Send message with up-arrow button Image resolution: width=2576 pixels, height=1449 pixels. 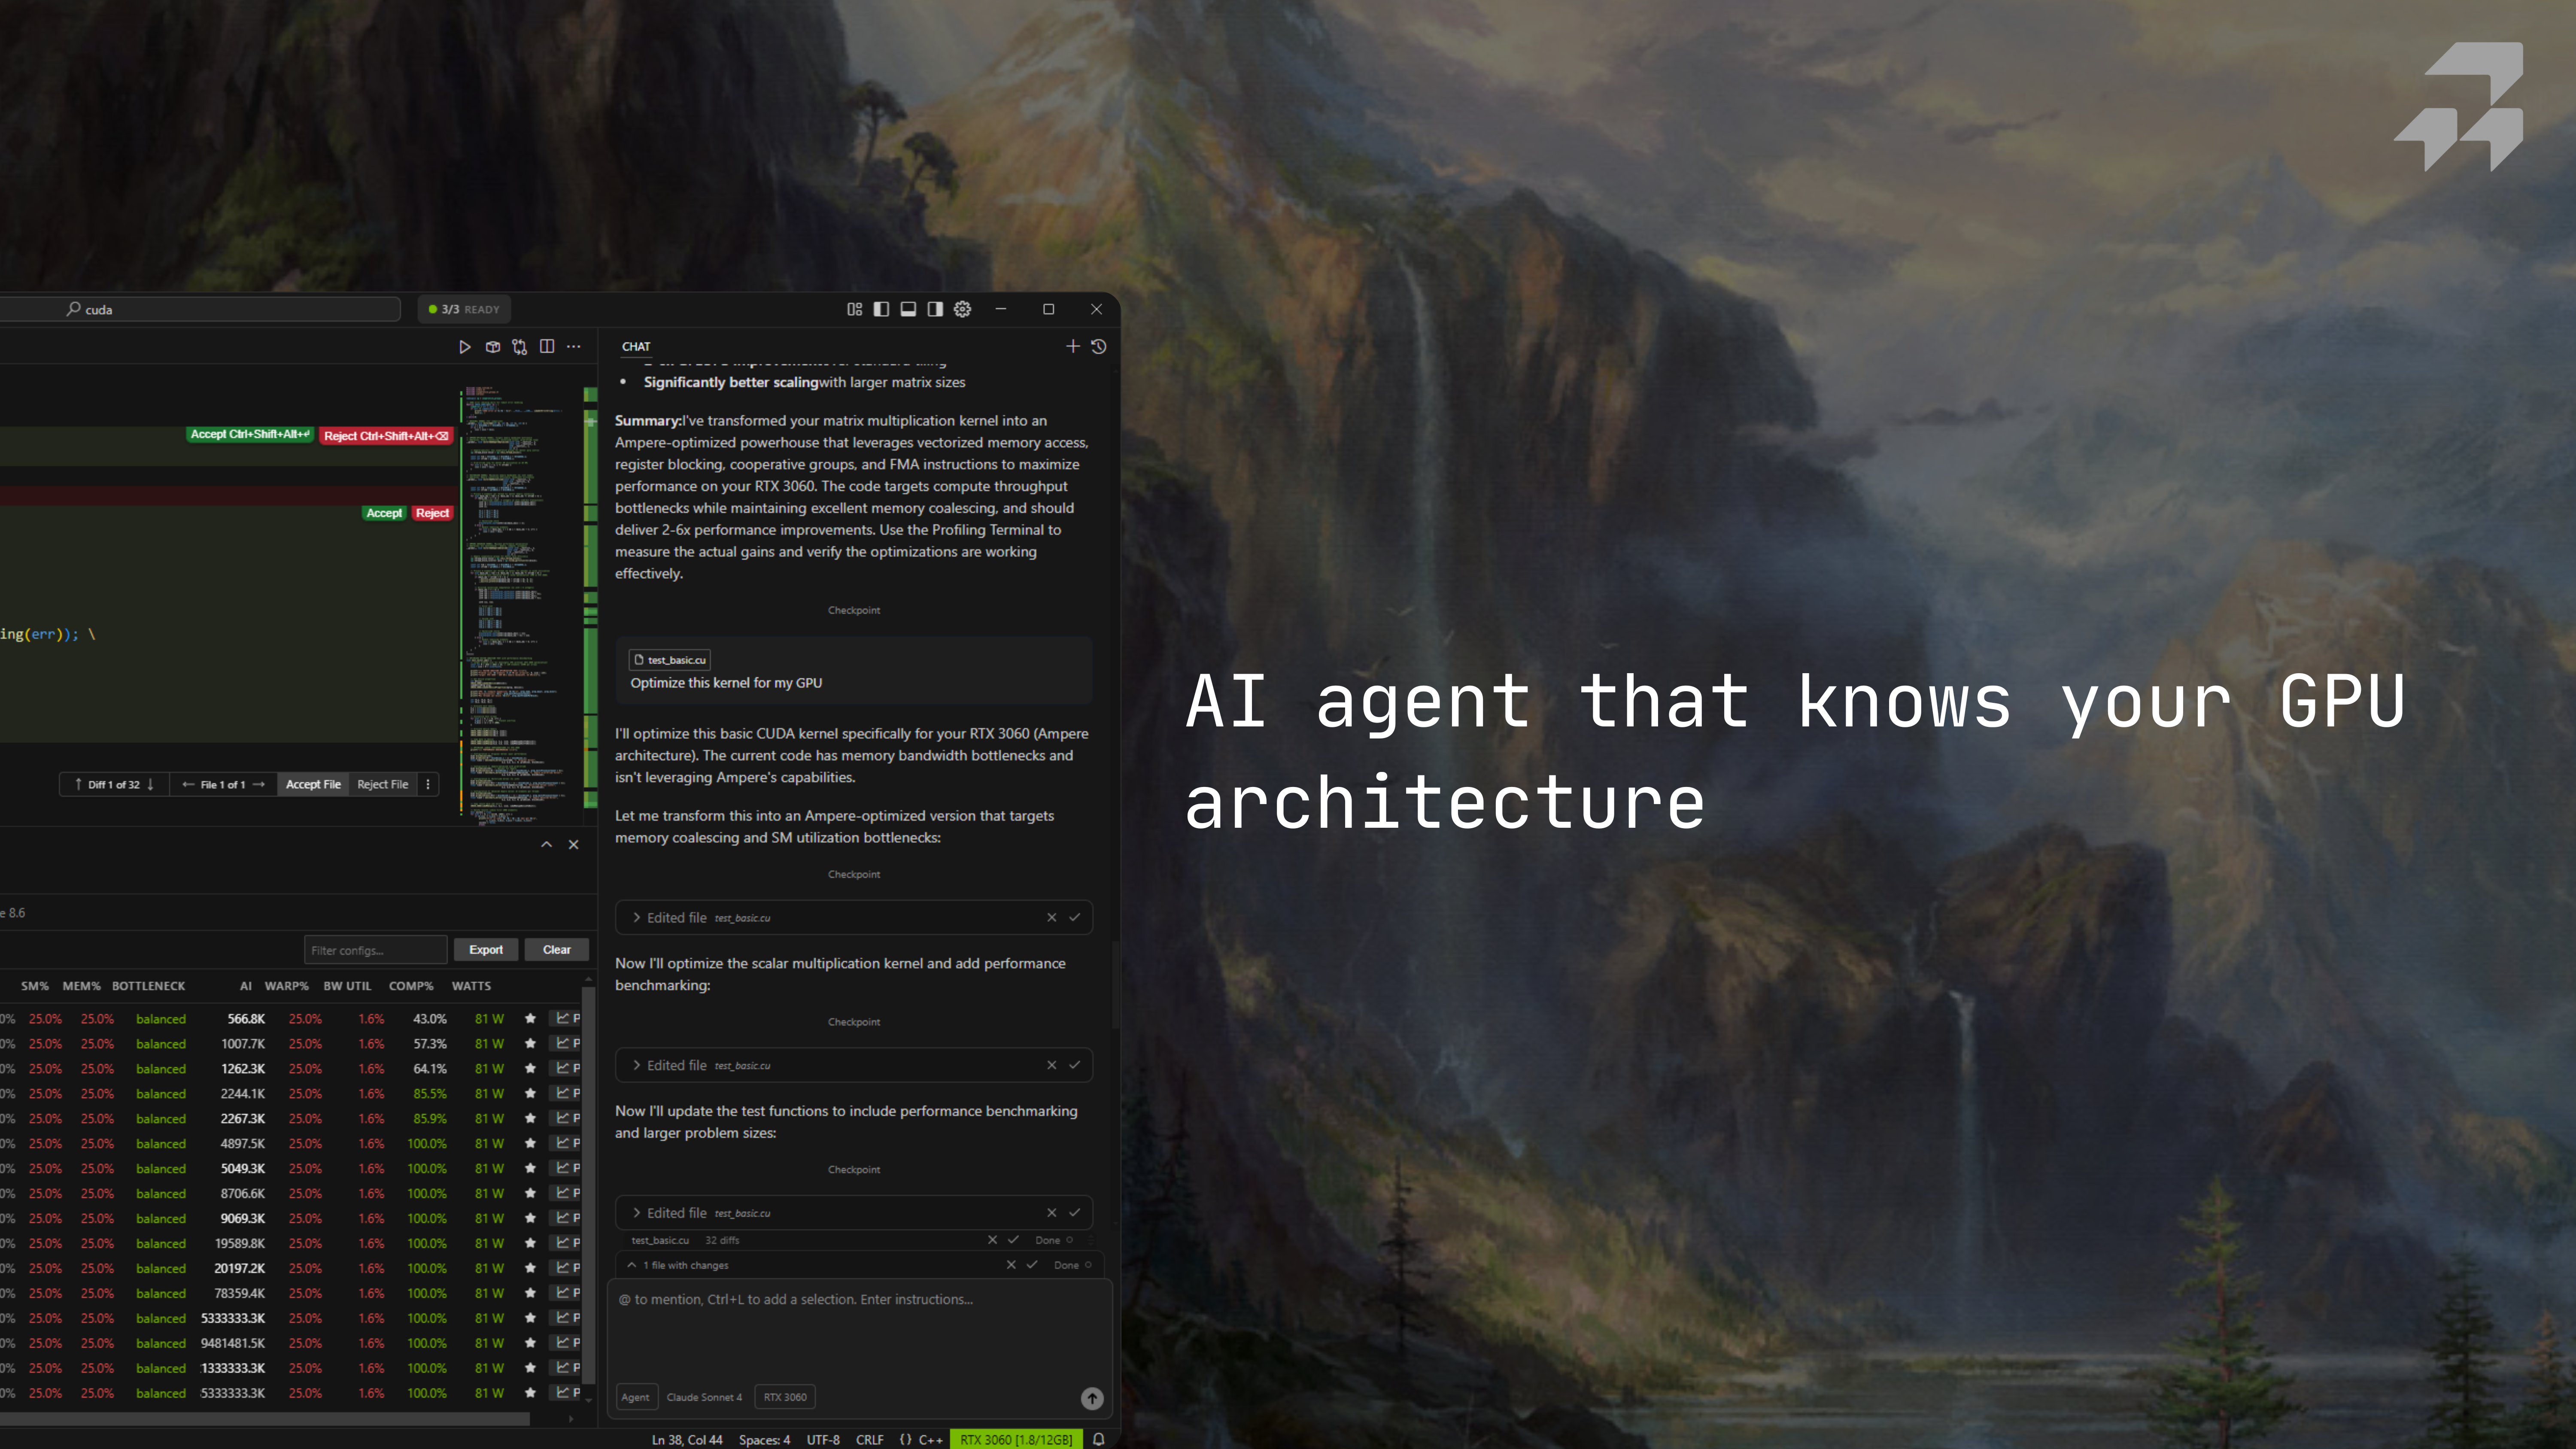[1092, 1398]
